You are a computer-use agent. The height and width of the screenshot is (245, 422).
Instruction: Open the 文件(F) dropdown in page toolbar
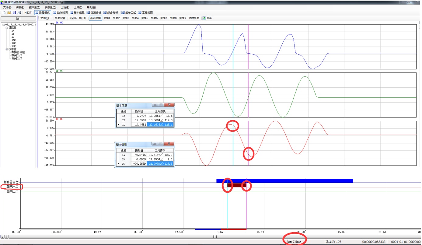[x=46, y=18]
